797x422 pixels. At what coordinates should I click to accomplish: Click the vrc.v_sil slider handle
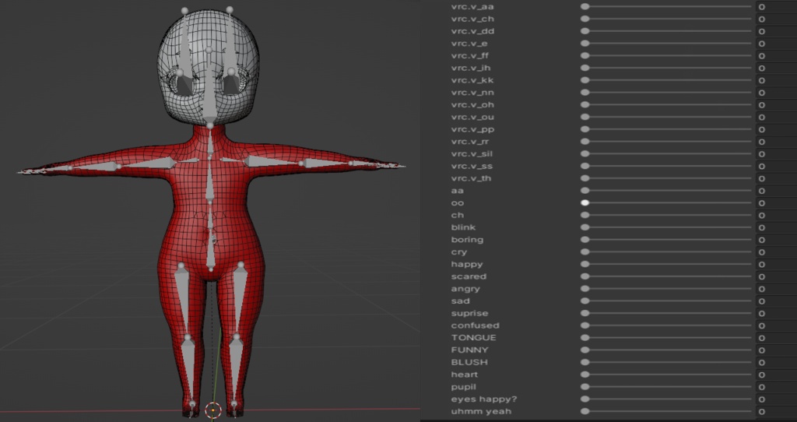585,153
